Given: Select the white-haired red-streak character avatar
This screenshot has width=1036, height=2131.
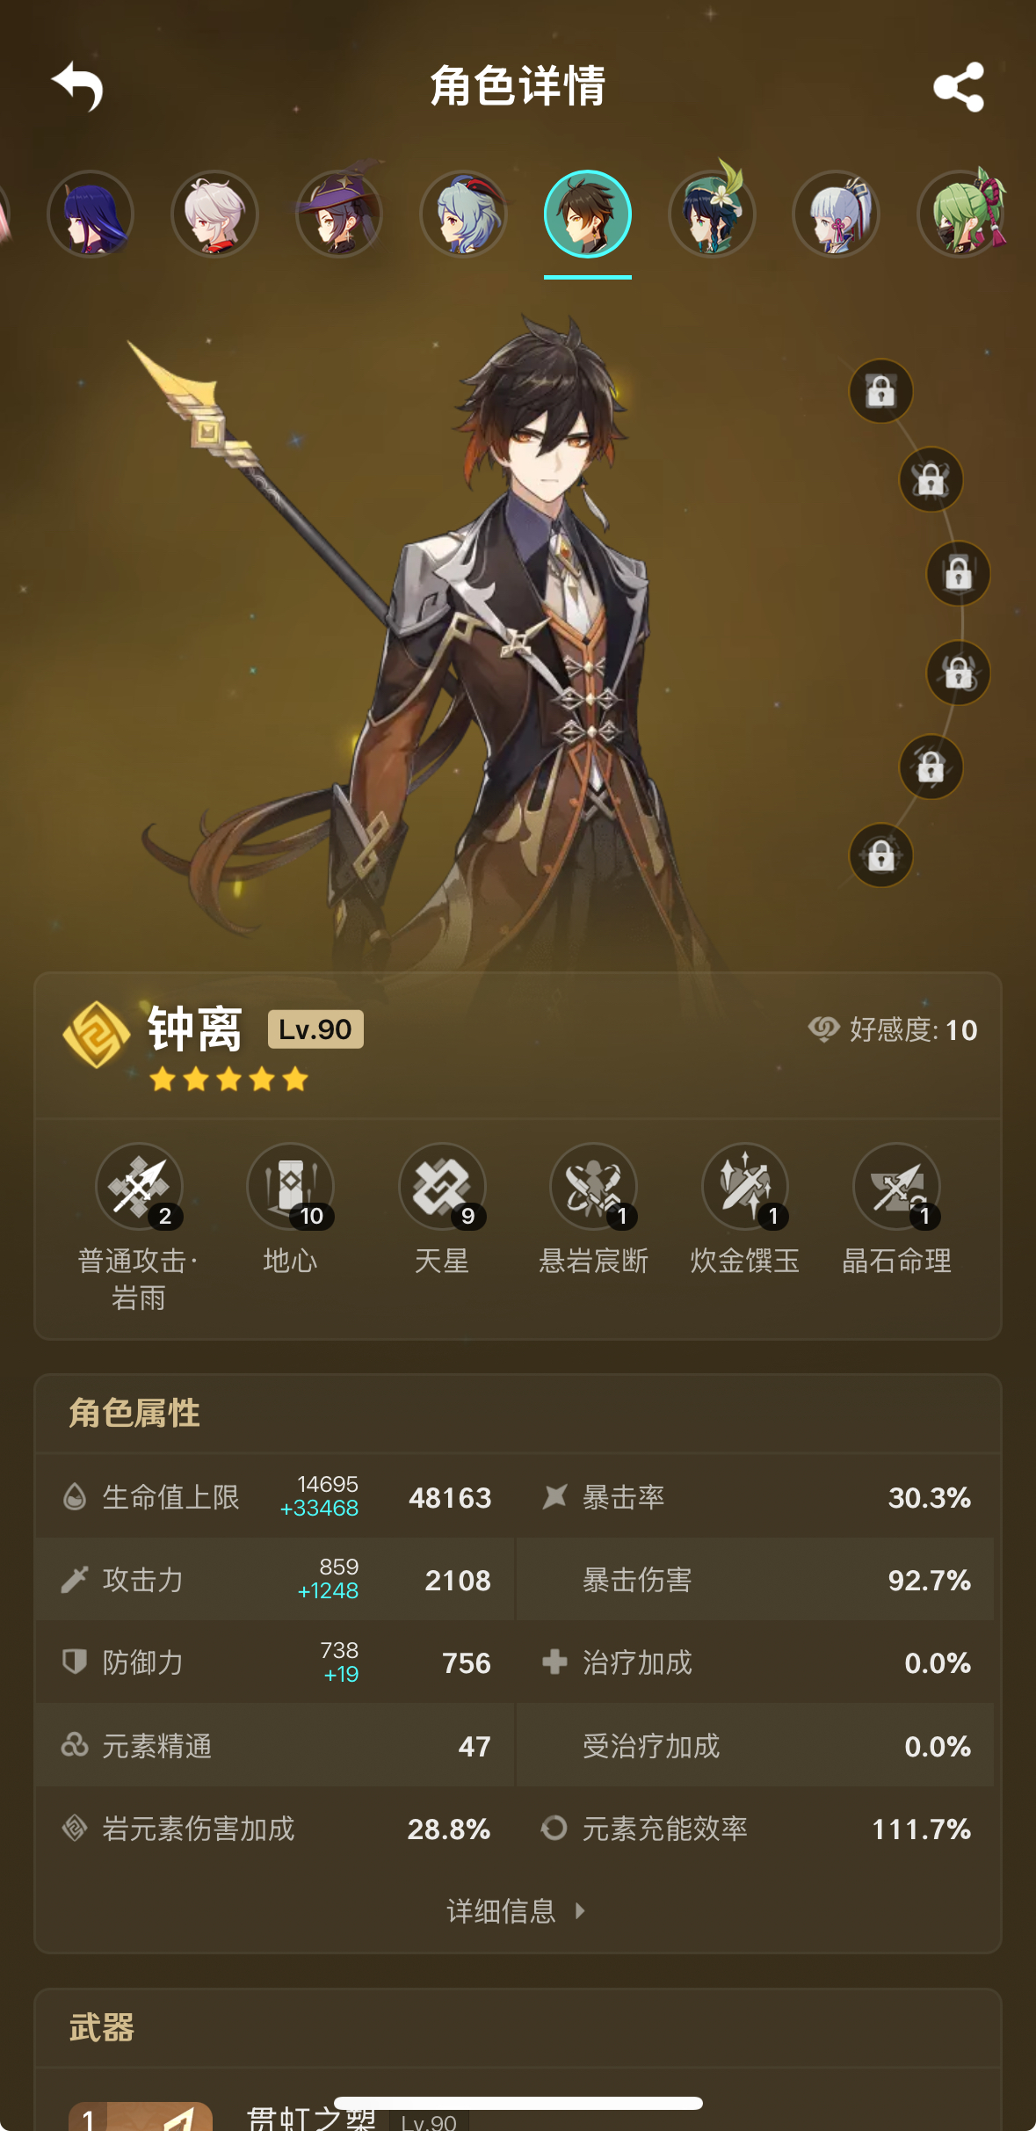Looking at the screenshot, I should point(214,214).
